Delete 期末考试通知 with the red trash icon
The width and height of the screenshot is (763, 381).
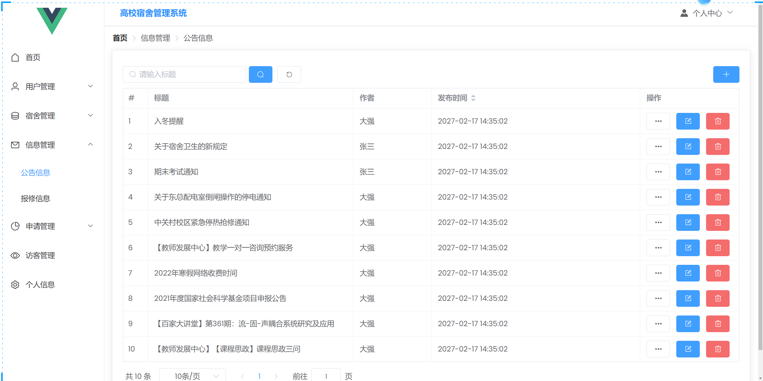pyautogui.click(x=717, y=172)
